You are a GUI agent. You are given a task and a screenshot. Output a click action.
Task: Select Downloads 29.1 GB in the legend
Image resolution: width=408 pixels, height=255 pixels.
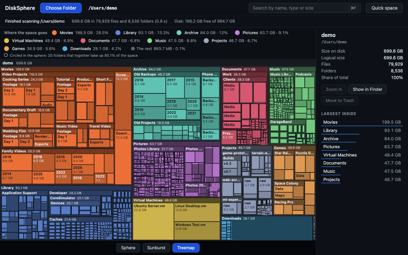[92, 48]
